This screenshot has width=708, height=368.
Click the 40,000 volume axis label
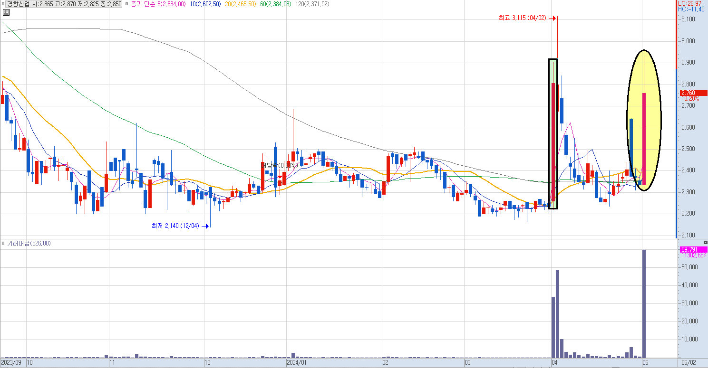[x=689, y=285]
